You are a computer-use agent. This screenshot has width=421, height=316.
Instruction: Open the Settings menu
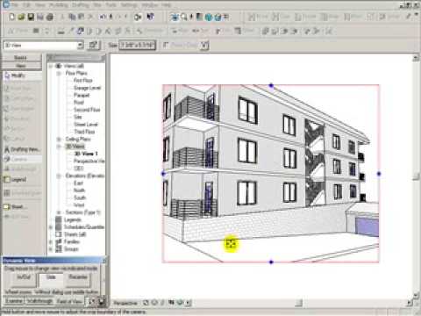click(x=129, y=4)
